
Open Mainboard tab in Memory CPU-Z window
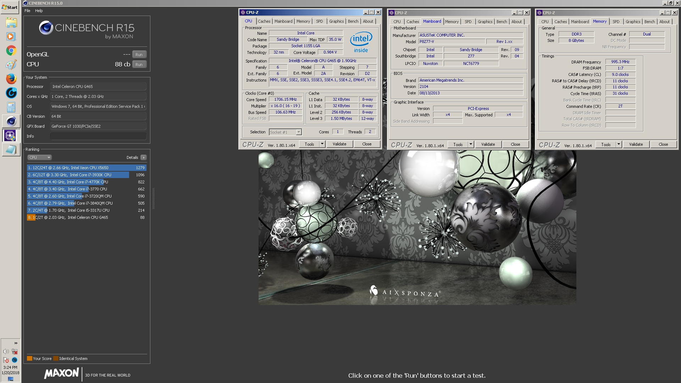pos(580,22)
